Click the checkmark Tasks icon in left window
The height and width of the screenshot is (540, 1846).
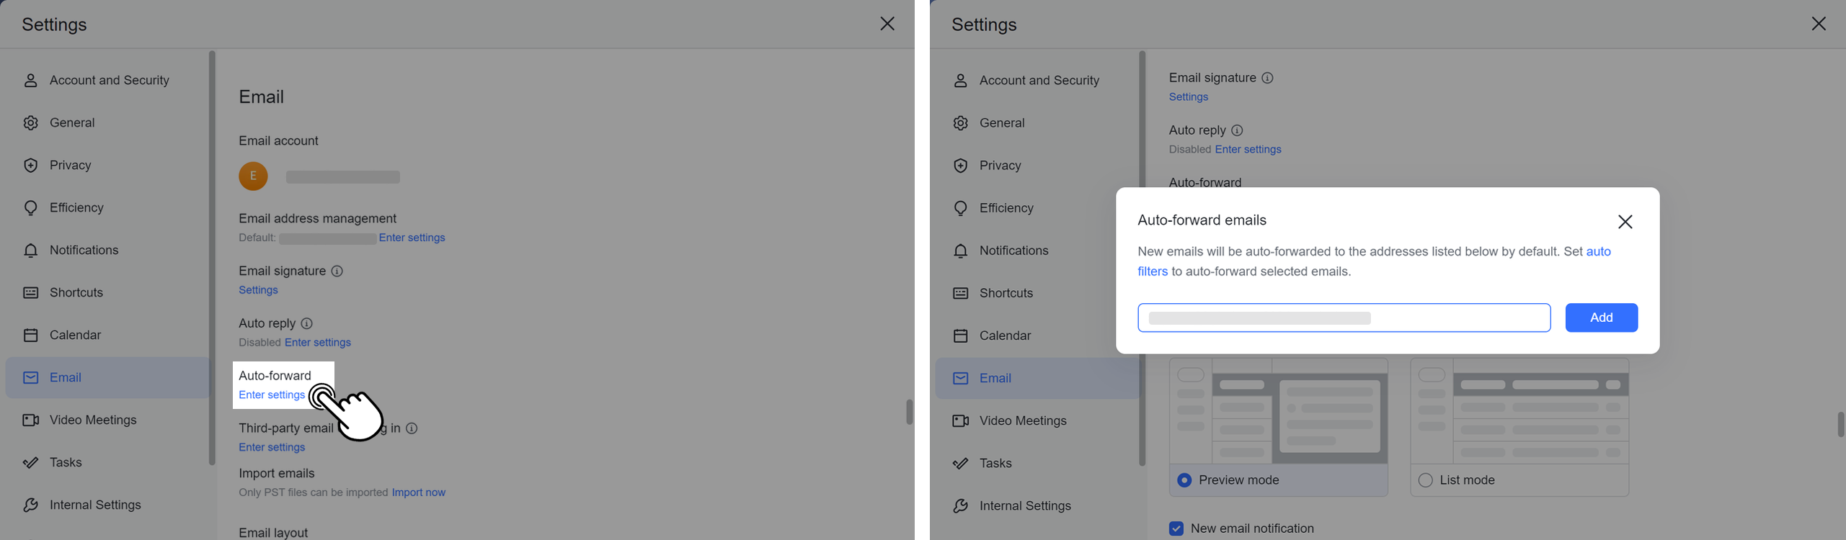[x=30, y=463]
